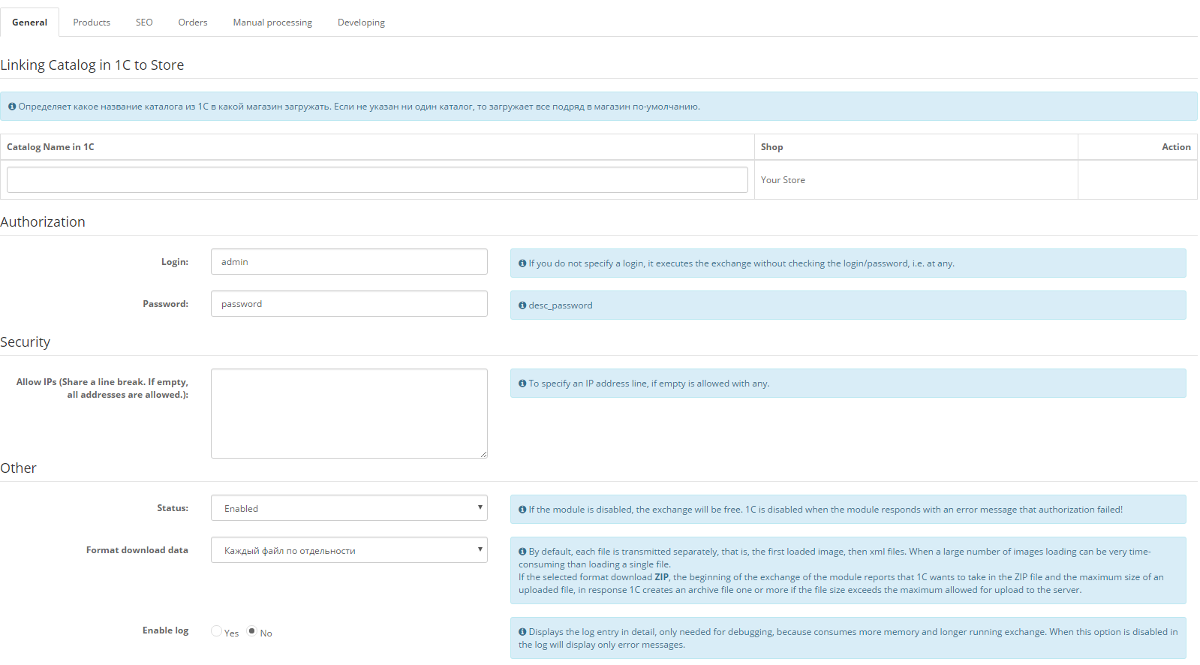Viewport: 1200px width, 665px height.
Task: Click the bold 'ZIP' word in the hint
Action: click(661, 577)
